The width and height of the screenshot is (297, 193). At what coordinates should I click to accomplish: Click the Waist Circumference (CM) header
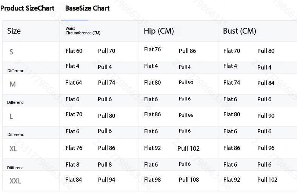point(83,31)
